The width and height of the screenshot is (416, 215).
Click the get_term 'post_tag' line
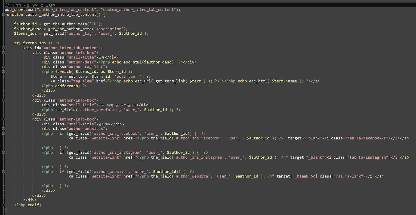click(x=100, y=76)
